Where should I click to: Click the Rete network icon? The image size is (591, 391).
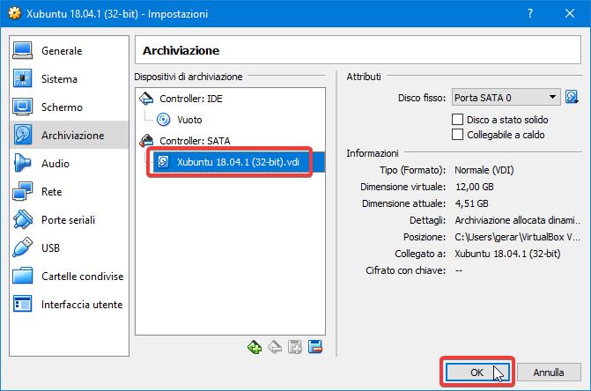22,191
